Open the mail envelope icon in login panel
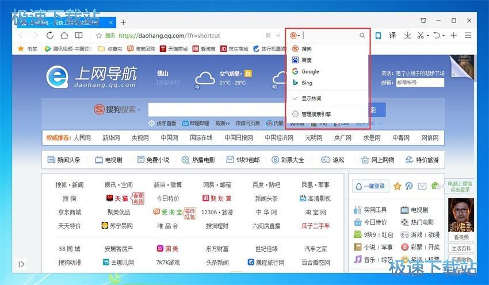 coord(422,186)
